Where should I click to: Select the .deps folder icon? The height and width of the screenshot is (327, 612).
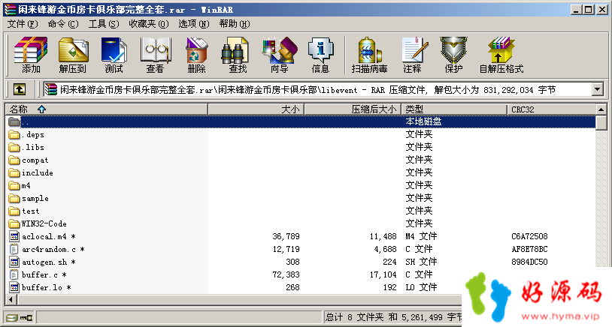pyautogui.click(x=14, y=135)
